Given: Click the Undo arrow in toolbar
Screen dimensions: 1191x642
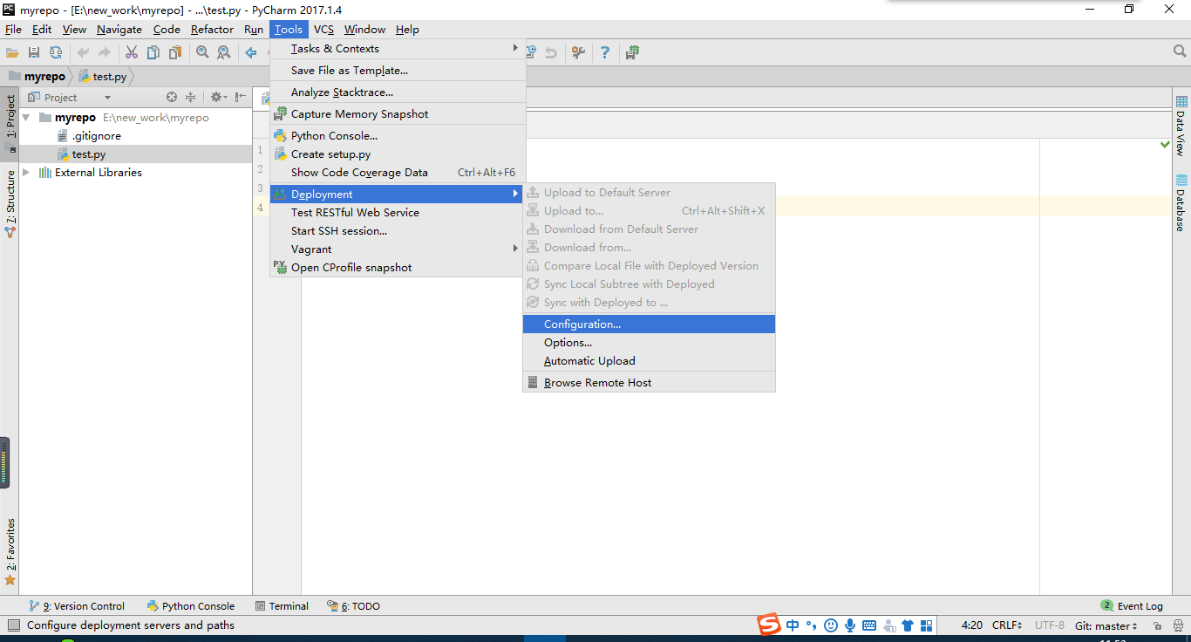Looking at the screenshot, I should [83, 53].
